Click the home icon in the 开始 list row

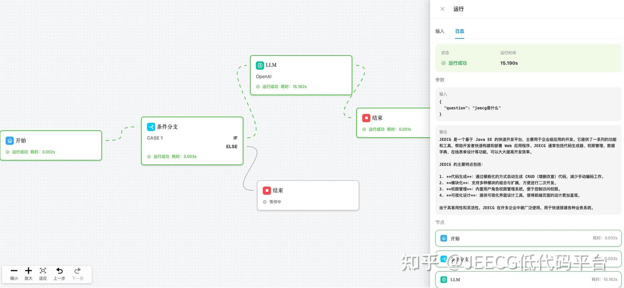pyautogui.click(x=444, y=238)
